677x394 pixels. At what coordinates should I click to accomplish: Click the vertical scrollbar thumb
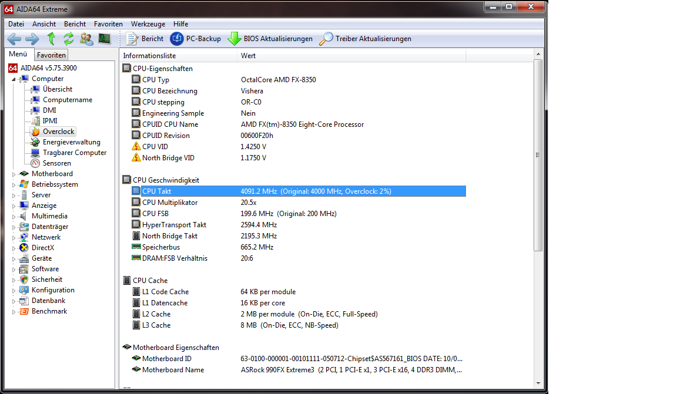pyautogui.click(x=538, y=156)
